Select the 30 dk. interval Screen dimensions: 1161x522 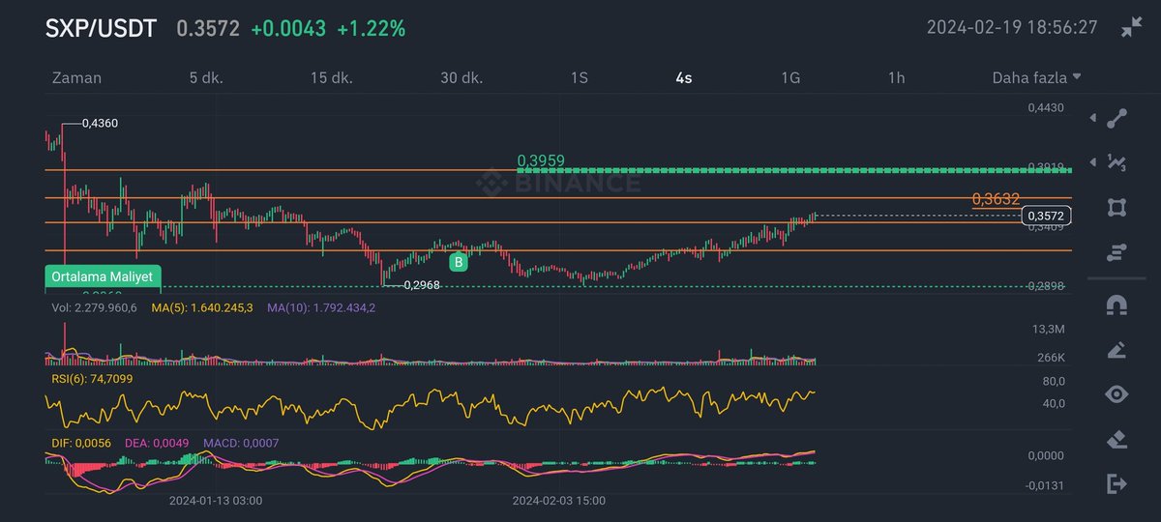pyautogui.click(x=461, y=77)
